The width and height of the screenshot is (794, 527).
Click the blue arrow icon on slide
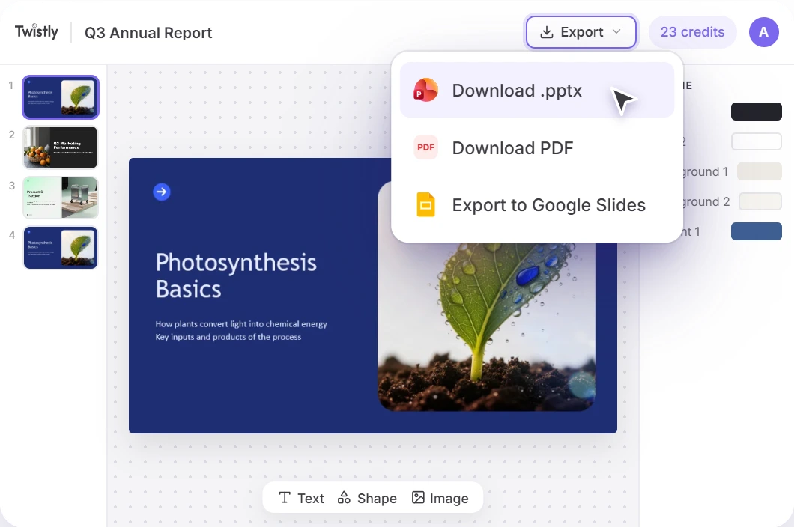(162, 192)
